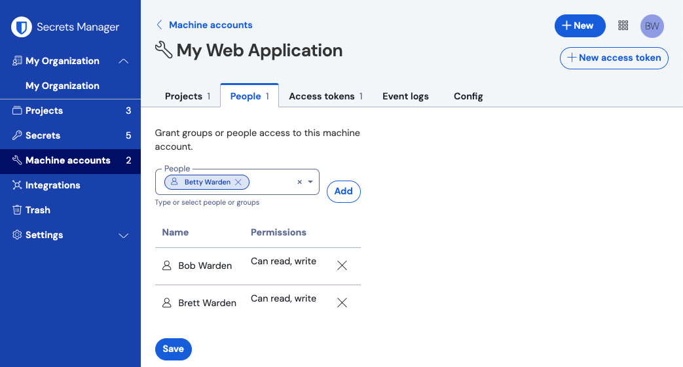Clear all selections in the People field
This screenshot has width=683, height=367.
pyautogui.click(x=299, y=183)
